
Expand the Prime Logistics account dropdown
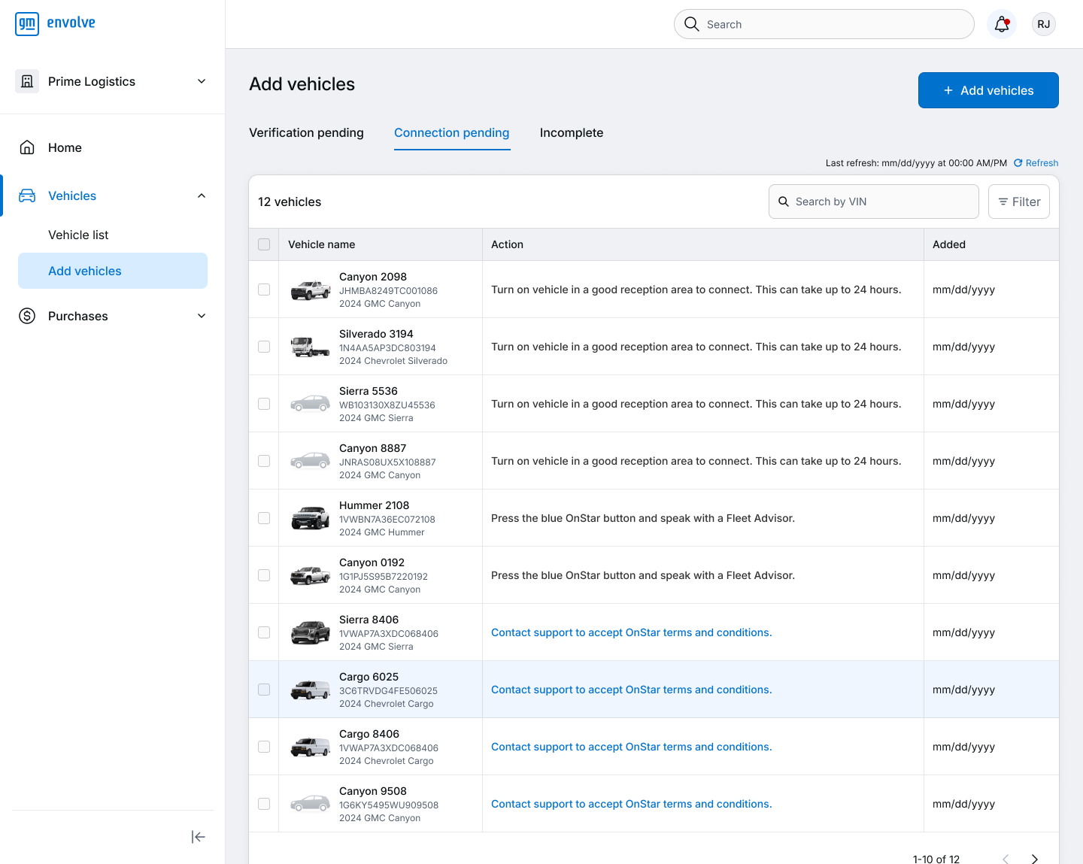(202, 81)
